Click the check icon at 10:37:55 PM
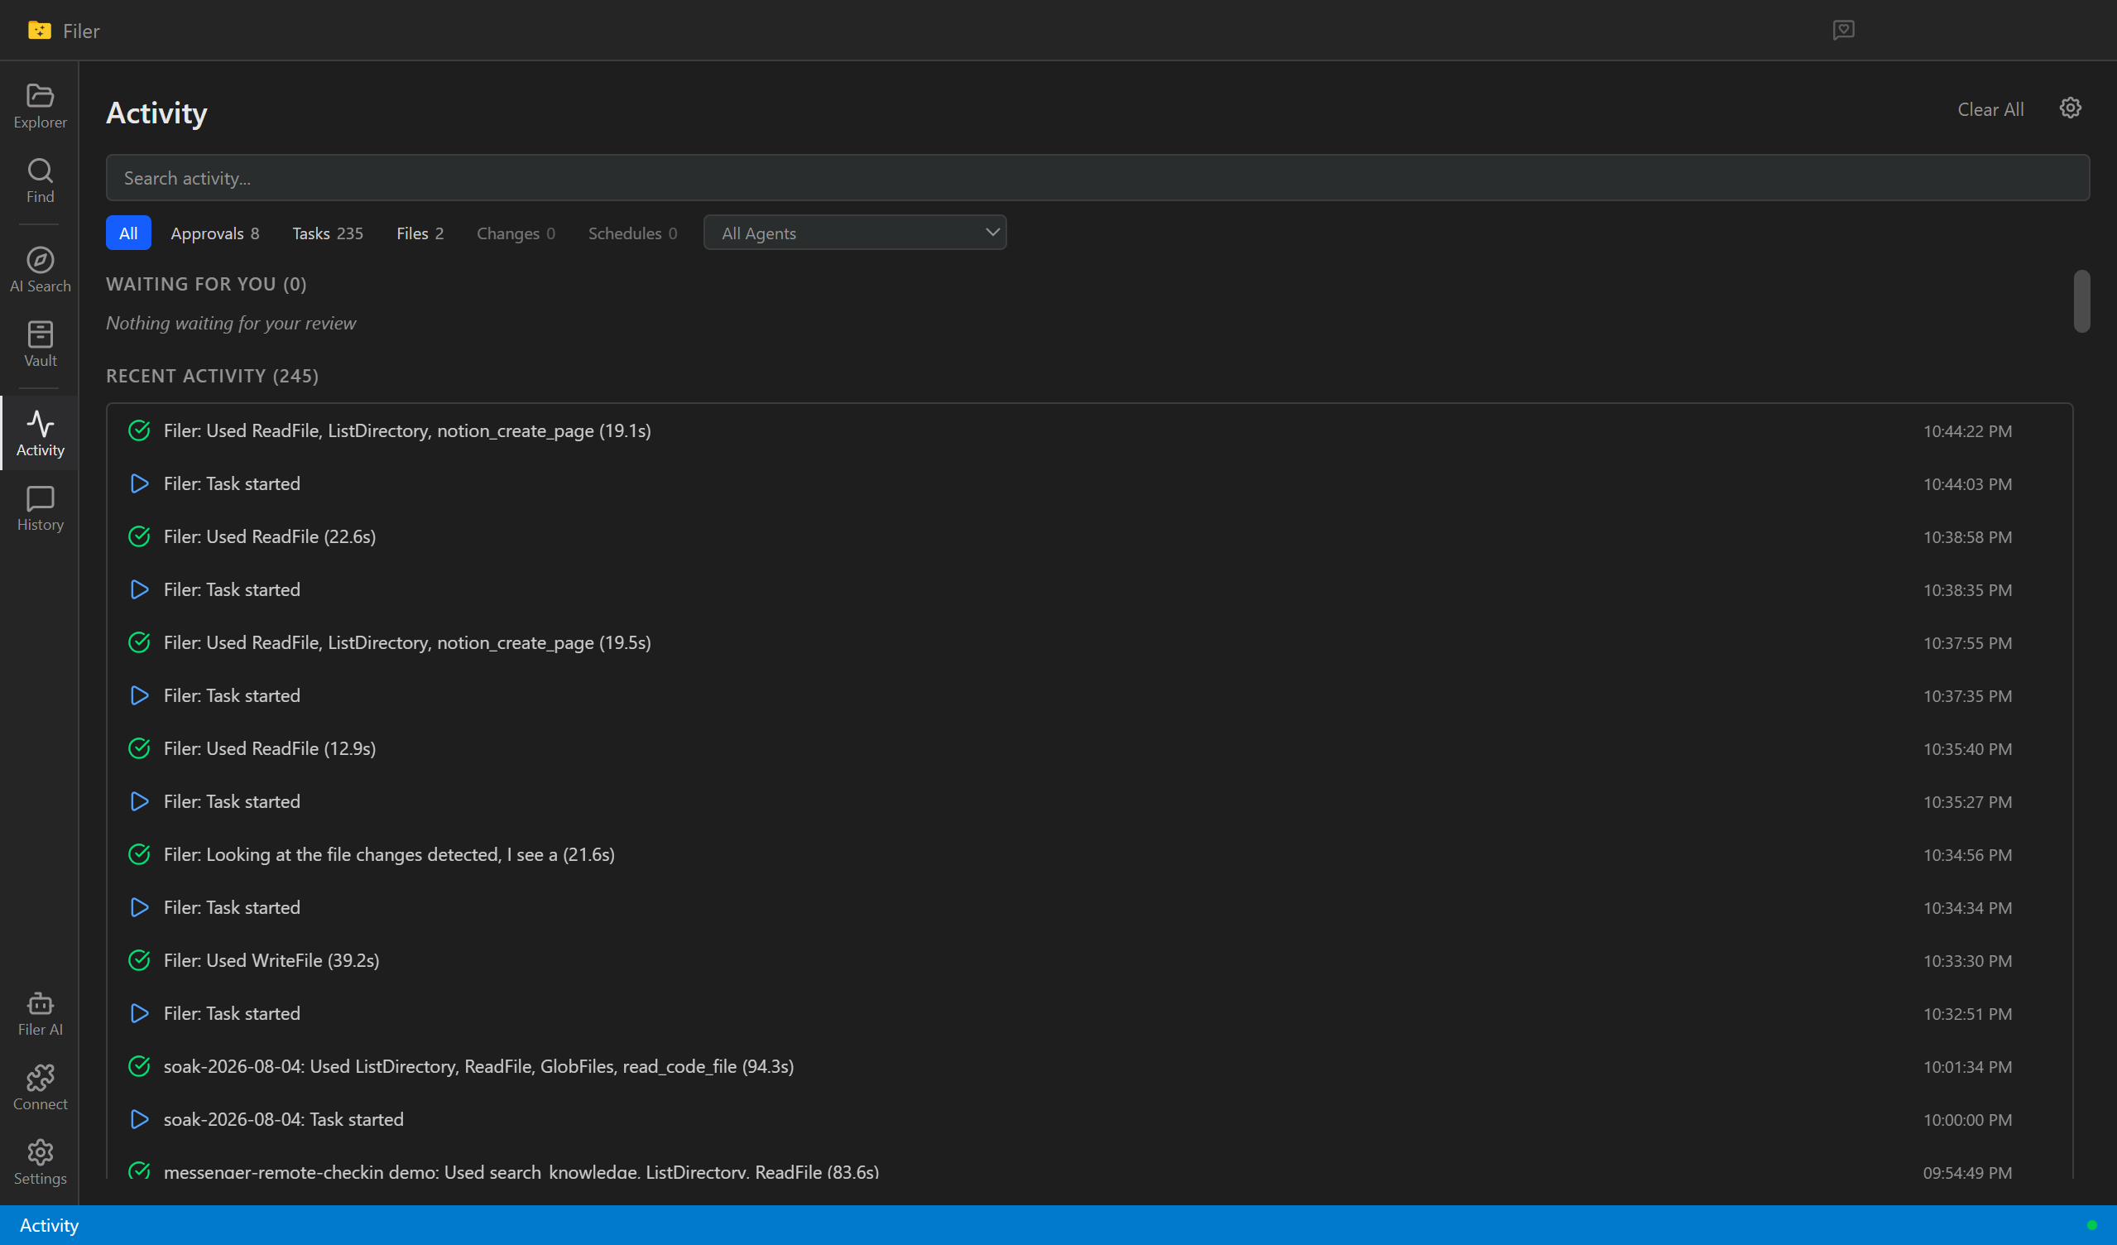2117x1245 pixels. point(140,642)
